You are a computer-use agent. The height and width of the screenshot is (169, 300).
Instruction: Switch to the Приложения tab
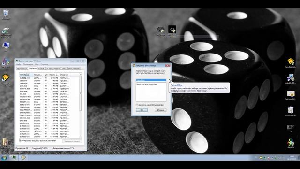click(x=22, y=69)
